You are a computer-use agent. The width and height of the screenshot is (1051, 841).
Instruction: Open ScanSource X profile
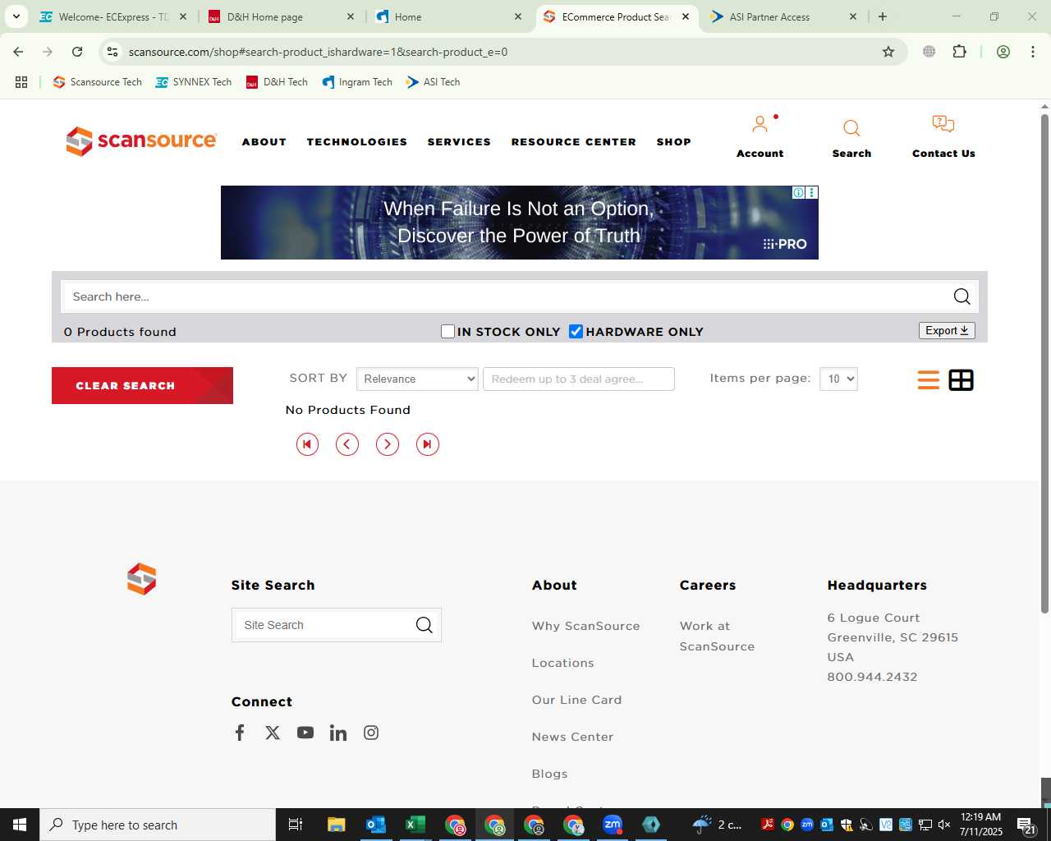point(273,733)
